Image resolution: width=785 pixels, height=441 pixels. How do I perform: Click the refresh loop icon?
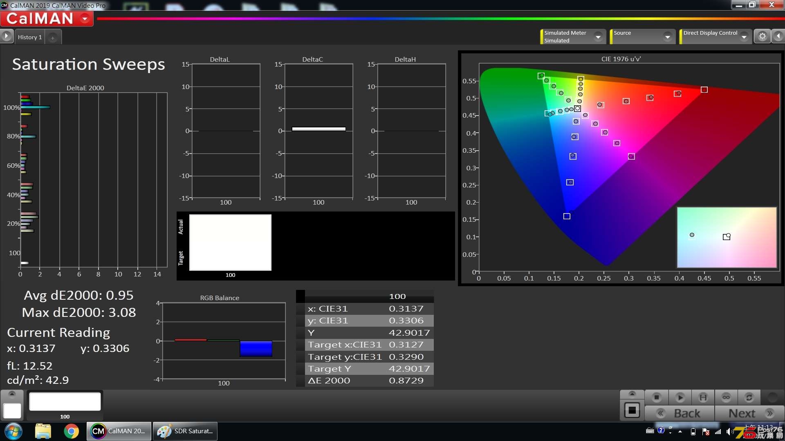pos(749,397)
